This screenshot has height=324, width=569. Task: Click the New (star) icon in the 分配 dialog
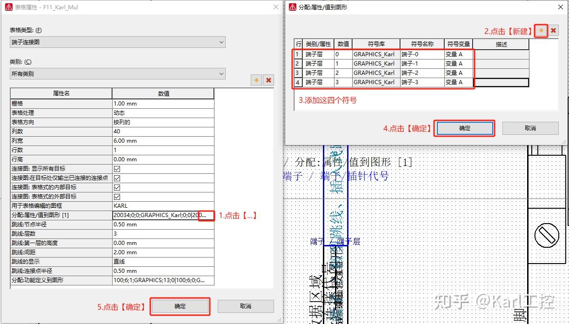click(x=541, y=30)
